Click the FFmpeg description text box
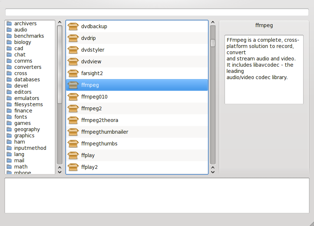This screenshot has width=314, height=226. pos(264,70)
